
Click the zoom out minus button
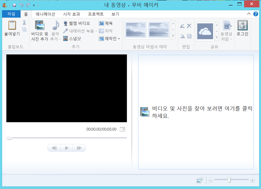(x=211, y=180)
